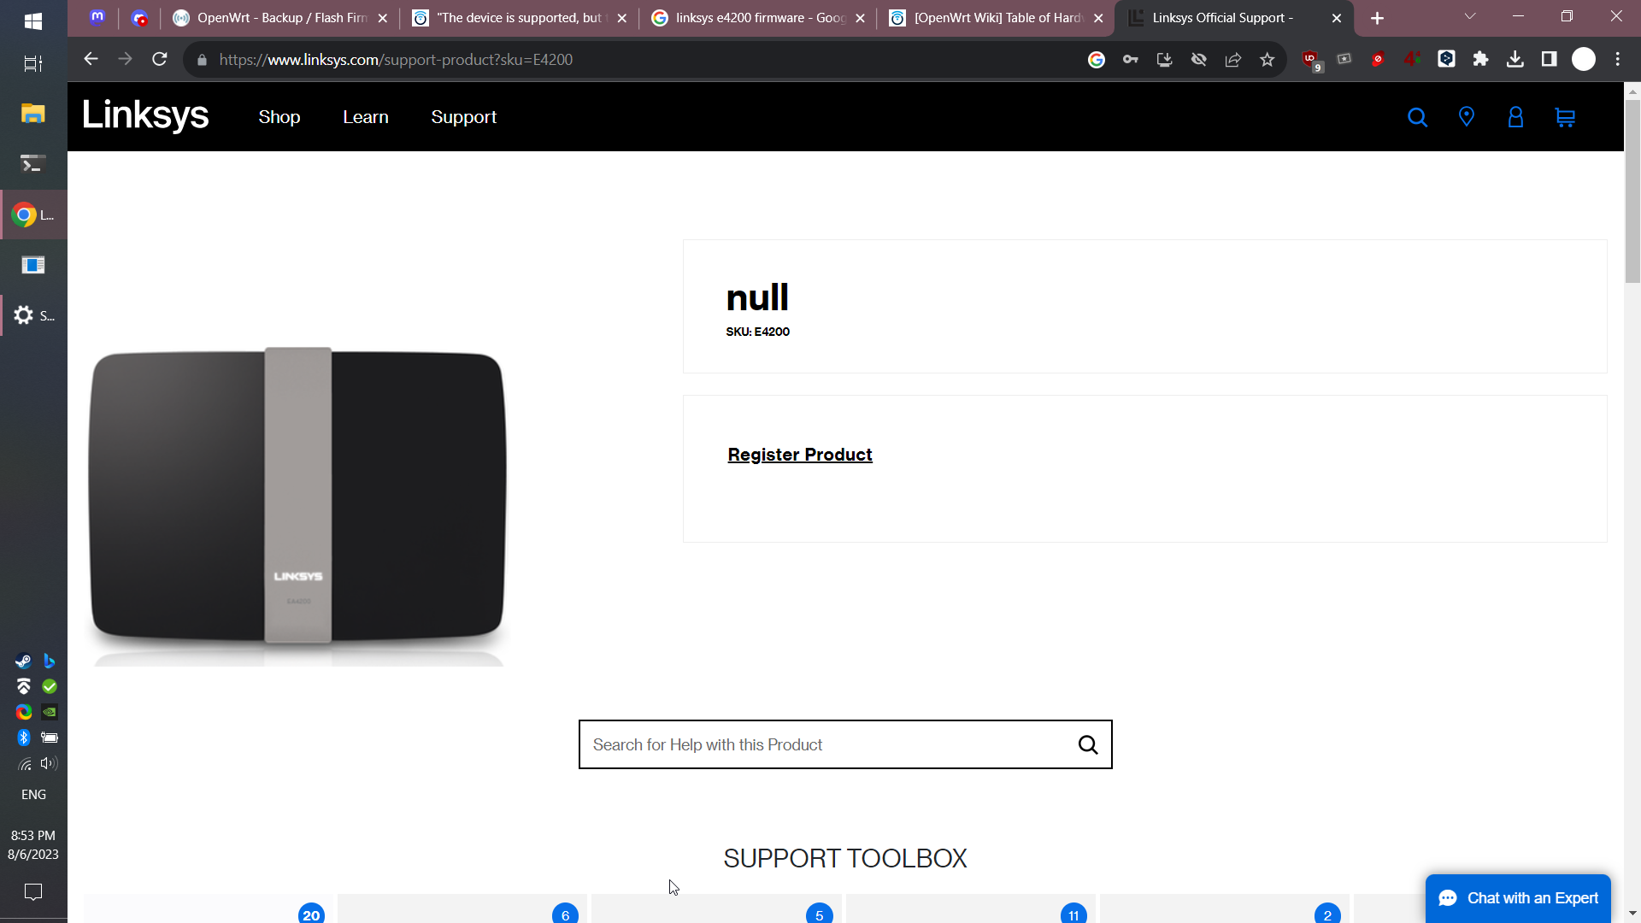
Task: Open the browser extensions puzzle icon
Action: pyautogui.click(x=1480, y=59)
